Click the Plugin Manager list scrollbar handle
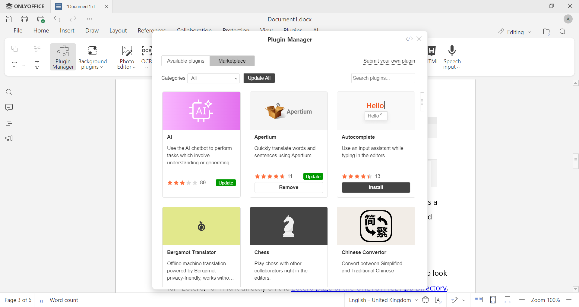Viewport: 579px width, 307px height. (422, 102)
